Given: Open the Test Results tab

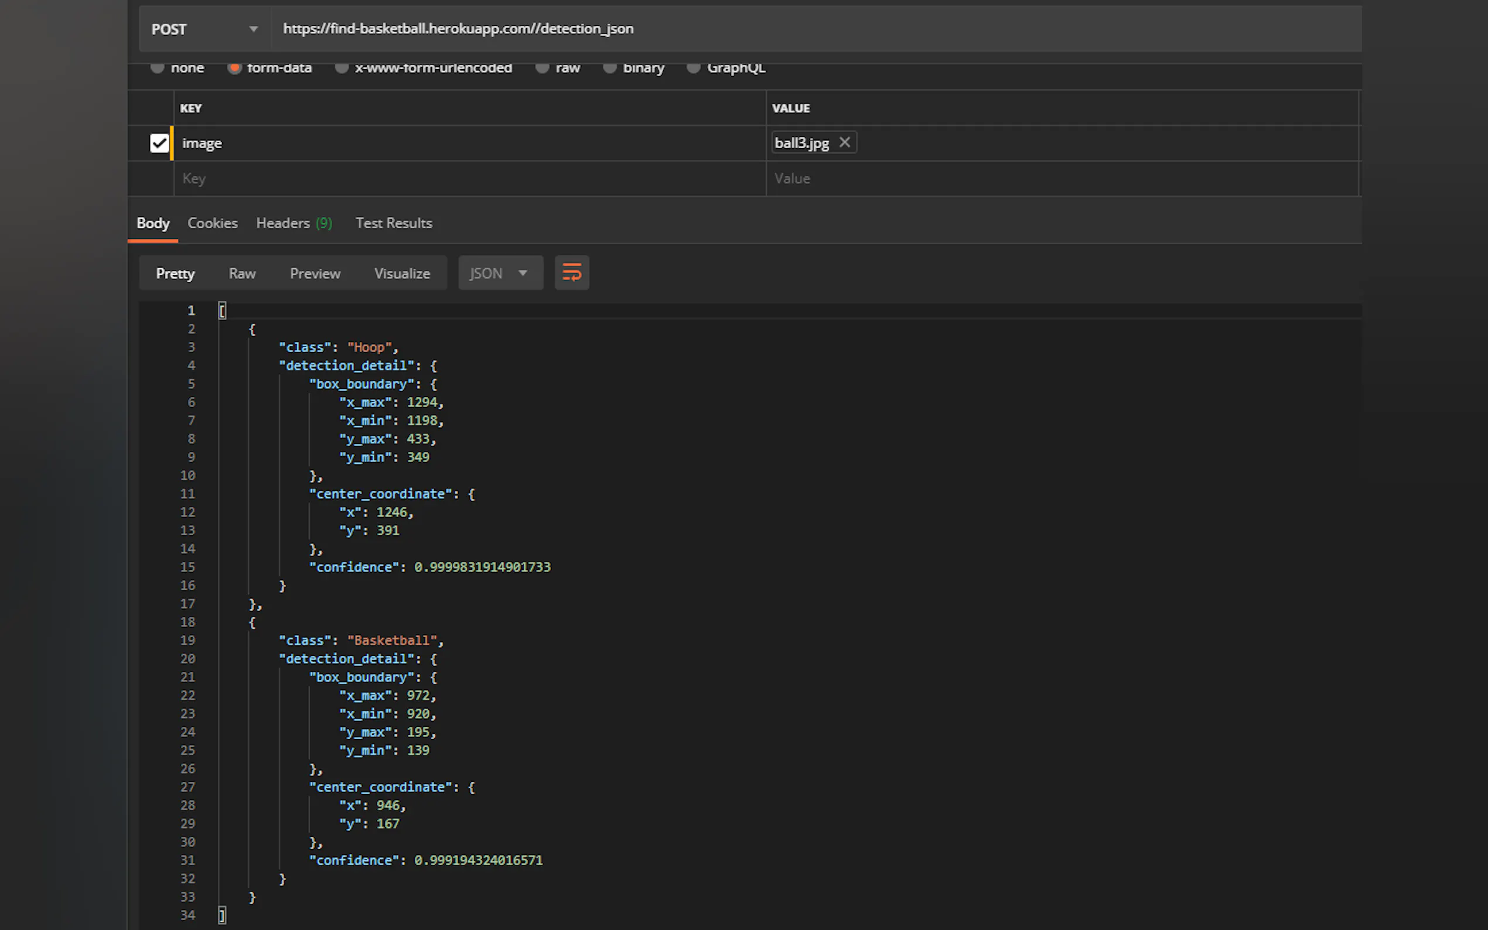Looking at the screenshot, I should (394, 223).
